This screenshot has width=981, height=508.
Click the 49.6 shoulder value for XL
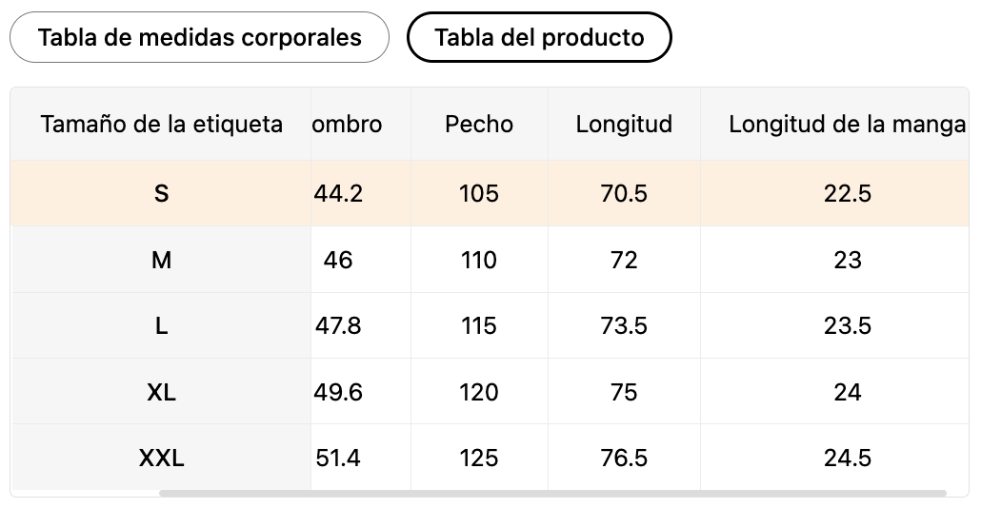point(338,392)
